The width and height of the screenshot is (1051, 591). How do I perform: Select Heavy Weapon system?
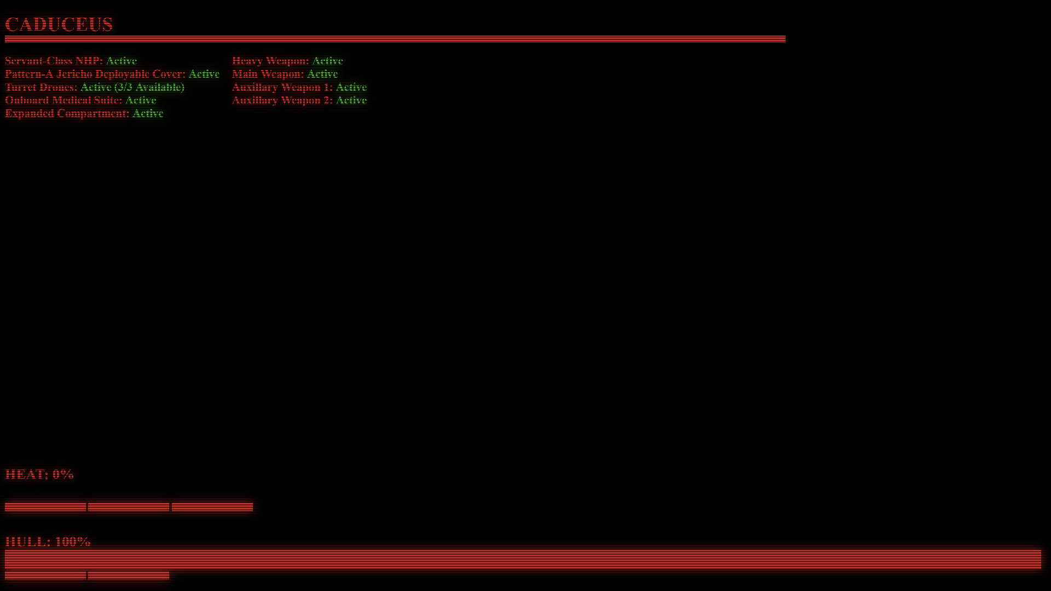pyautogui.click(x=287, y=60)
